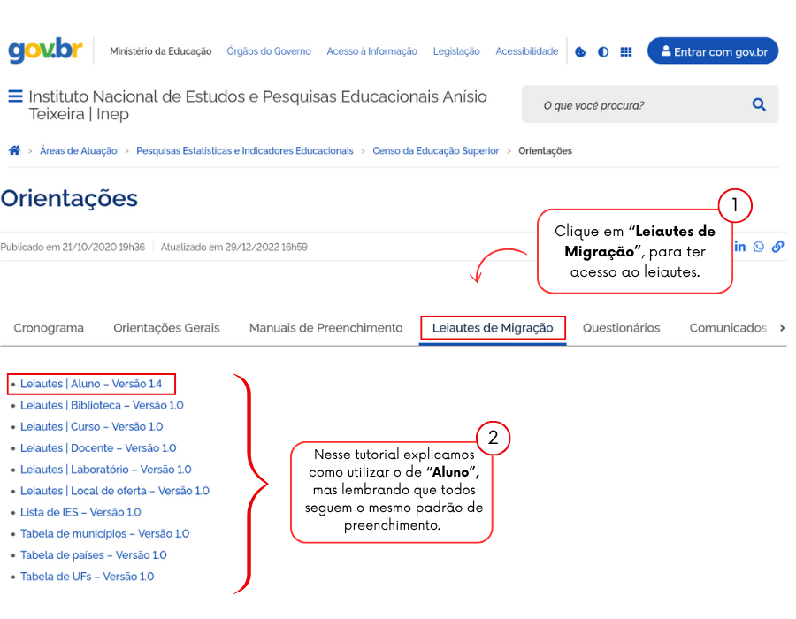Click the home icon in breadcrumb
Screen dimensions: 796x619
(x=14, y=151)
